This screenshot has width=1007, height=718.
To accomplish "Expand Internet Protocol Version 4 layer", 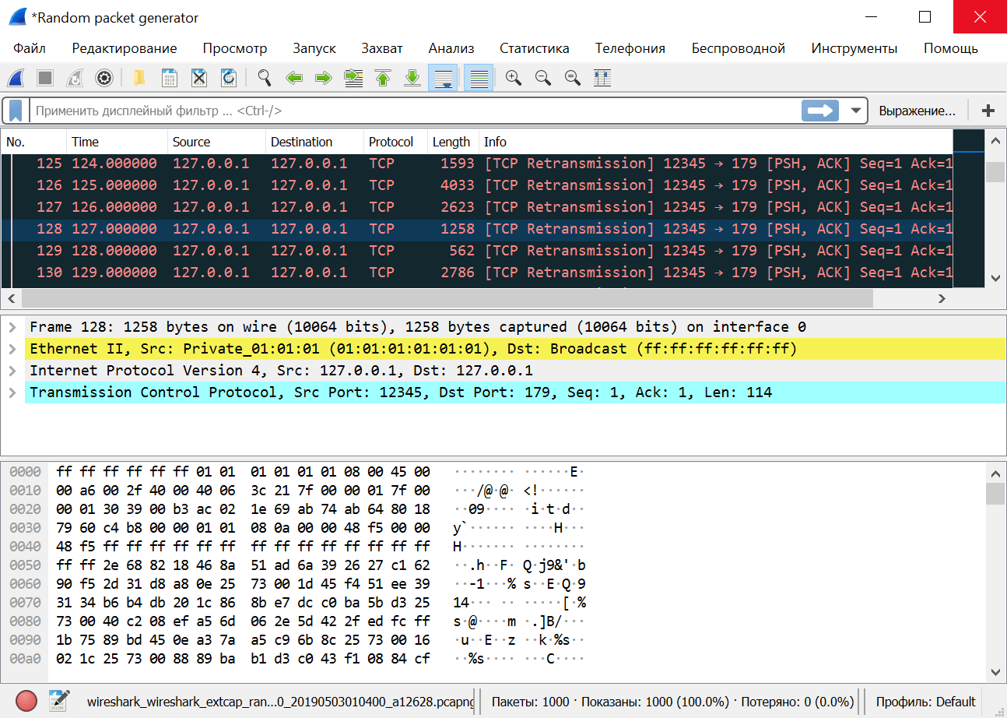I will [12, 371].
